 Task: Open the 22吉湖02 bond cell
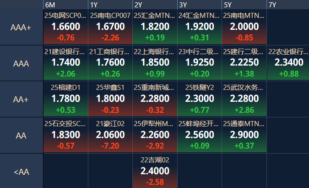(155, 171)
